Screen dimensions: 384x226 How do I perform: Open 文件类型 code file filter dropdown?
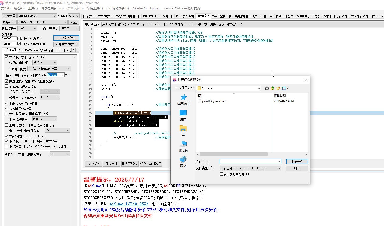250,168
